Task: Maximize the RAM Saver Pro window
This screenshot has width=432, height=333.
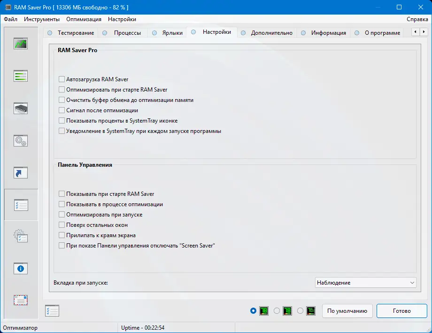Action: [x=399, y=7]
